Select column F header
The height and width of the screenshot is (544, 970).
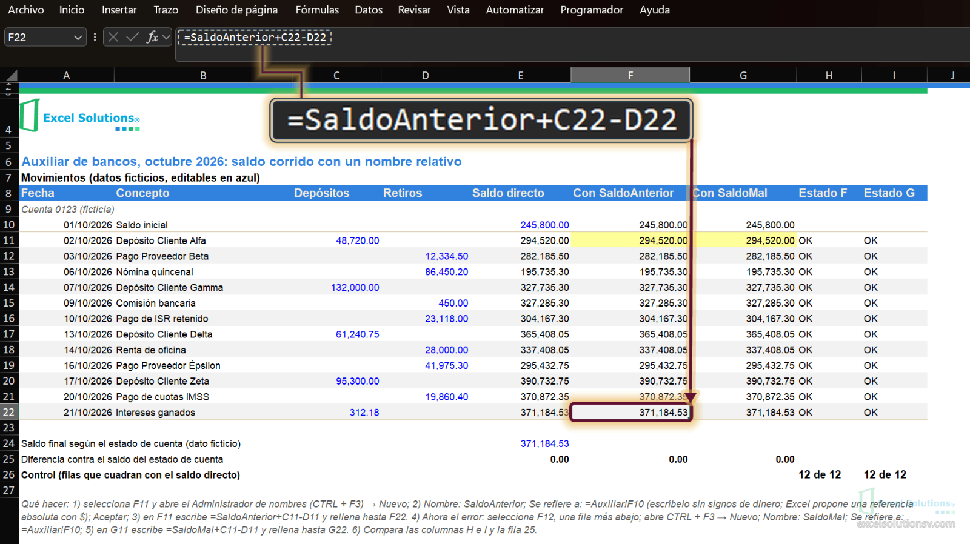pos(630,76)
